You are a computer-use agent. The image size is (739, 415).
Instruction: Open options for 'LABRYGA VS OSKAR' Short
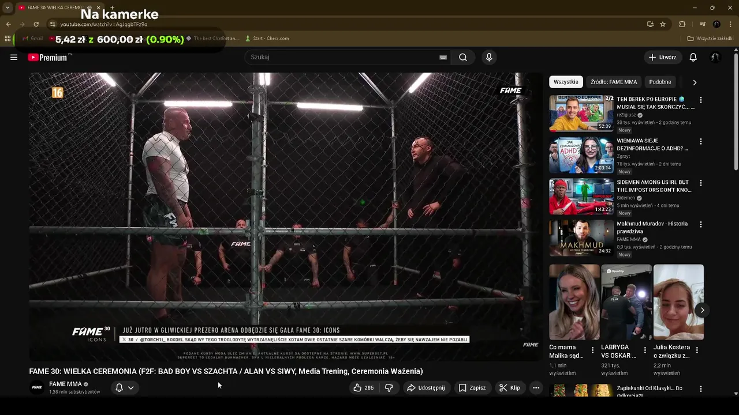[x=644, y=350]
